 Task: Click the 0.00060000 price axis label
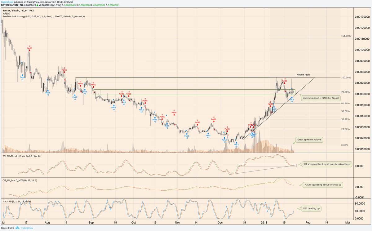point(363,94)
